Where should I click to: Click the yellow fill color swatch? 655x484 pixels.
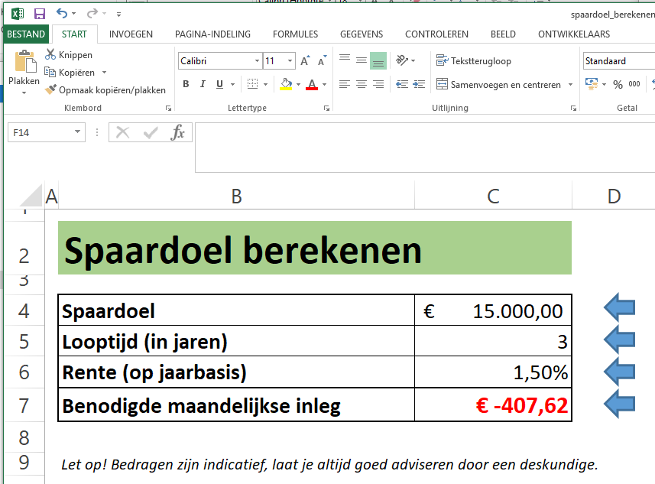tap(285, 89)
